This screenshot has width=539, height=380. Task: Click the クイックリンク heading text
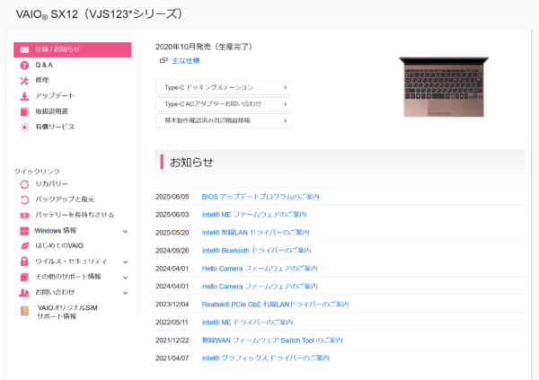[x=37, y=172]
